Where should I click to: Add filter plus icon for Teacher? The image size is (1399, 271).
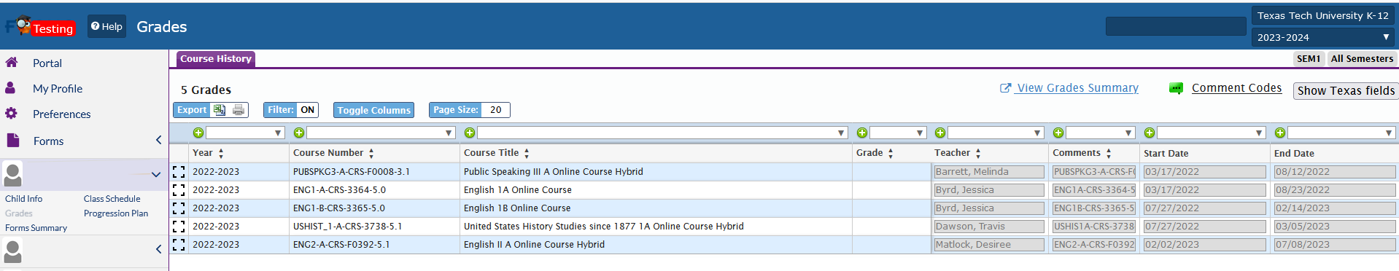939,133
